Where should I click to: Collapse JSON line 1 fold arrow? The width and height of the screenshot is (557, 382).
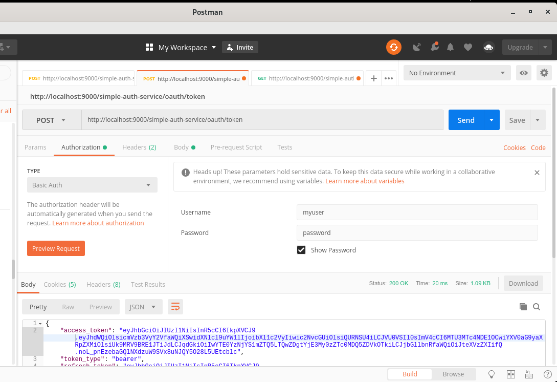coord(40,323)
